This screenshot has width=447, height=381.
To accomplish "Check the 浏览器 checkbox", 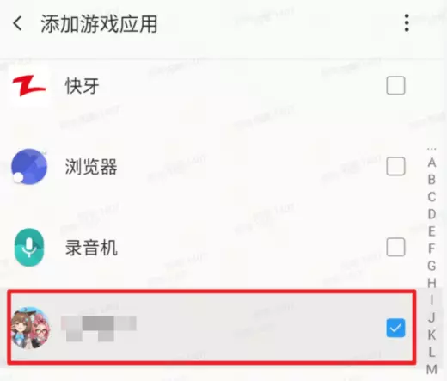I will [x=395, y=166].
